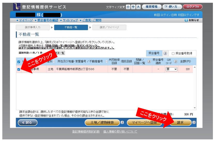Click the ログアウト button
216x143 pixels.
click(192, 7)
